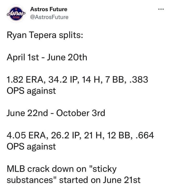Click the "Ryan Tepera splits:" heading text
171x191 pixels.
(x=44, y=36)
